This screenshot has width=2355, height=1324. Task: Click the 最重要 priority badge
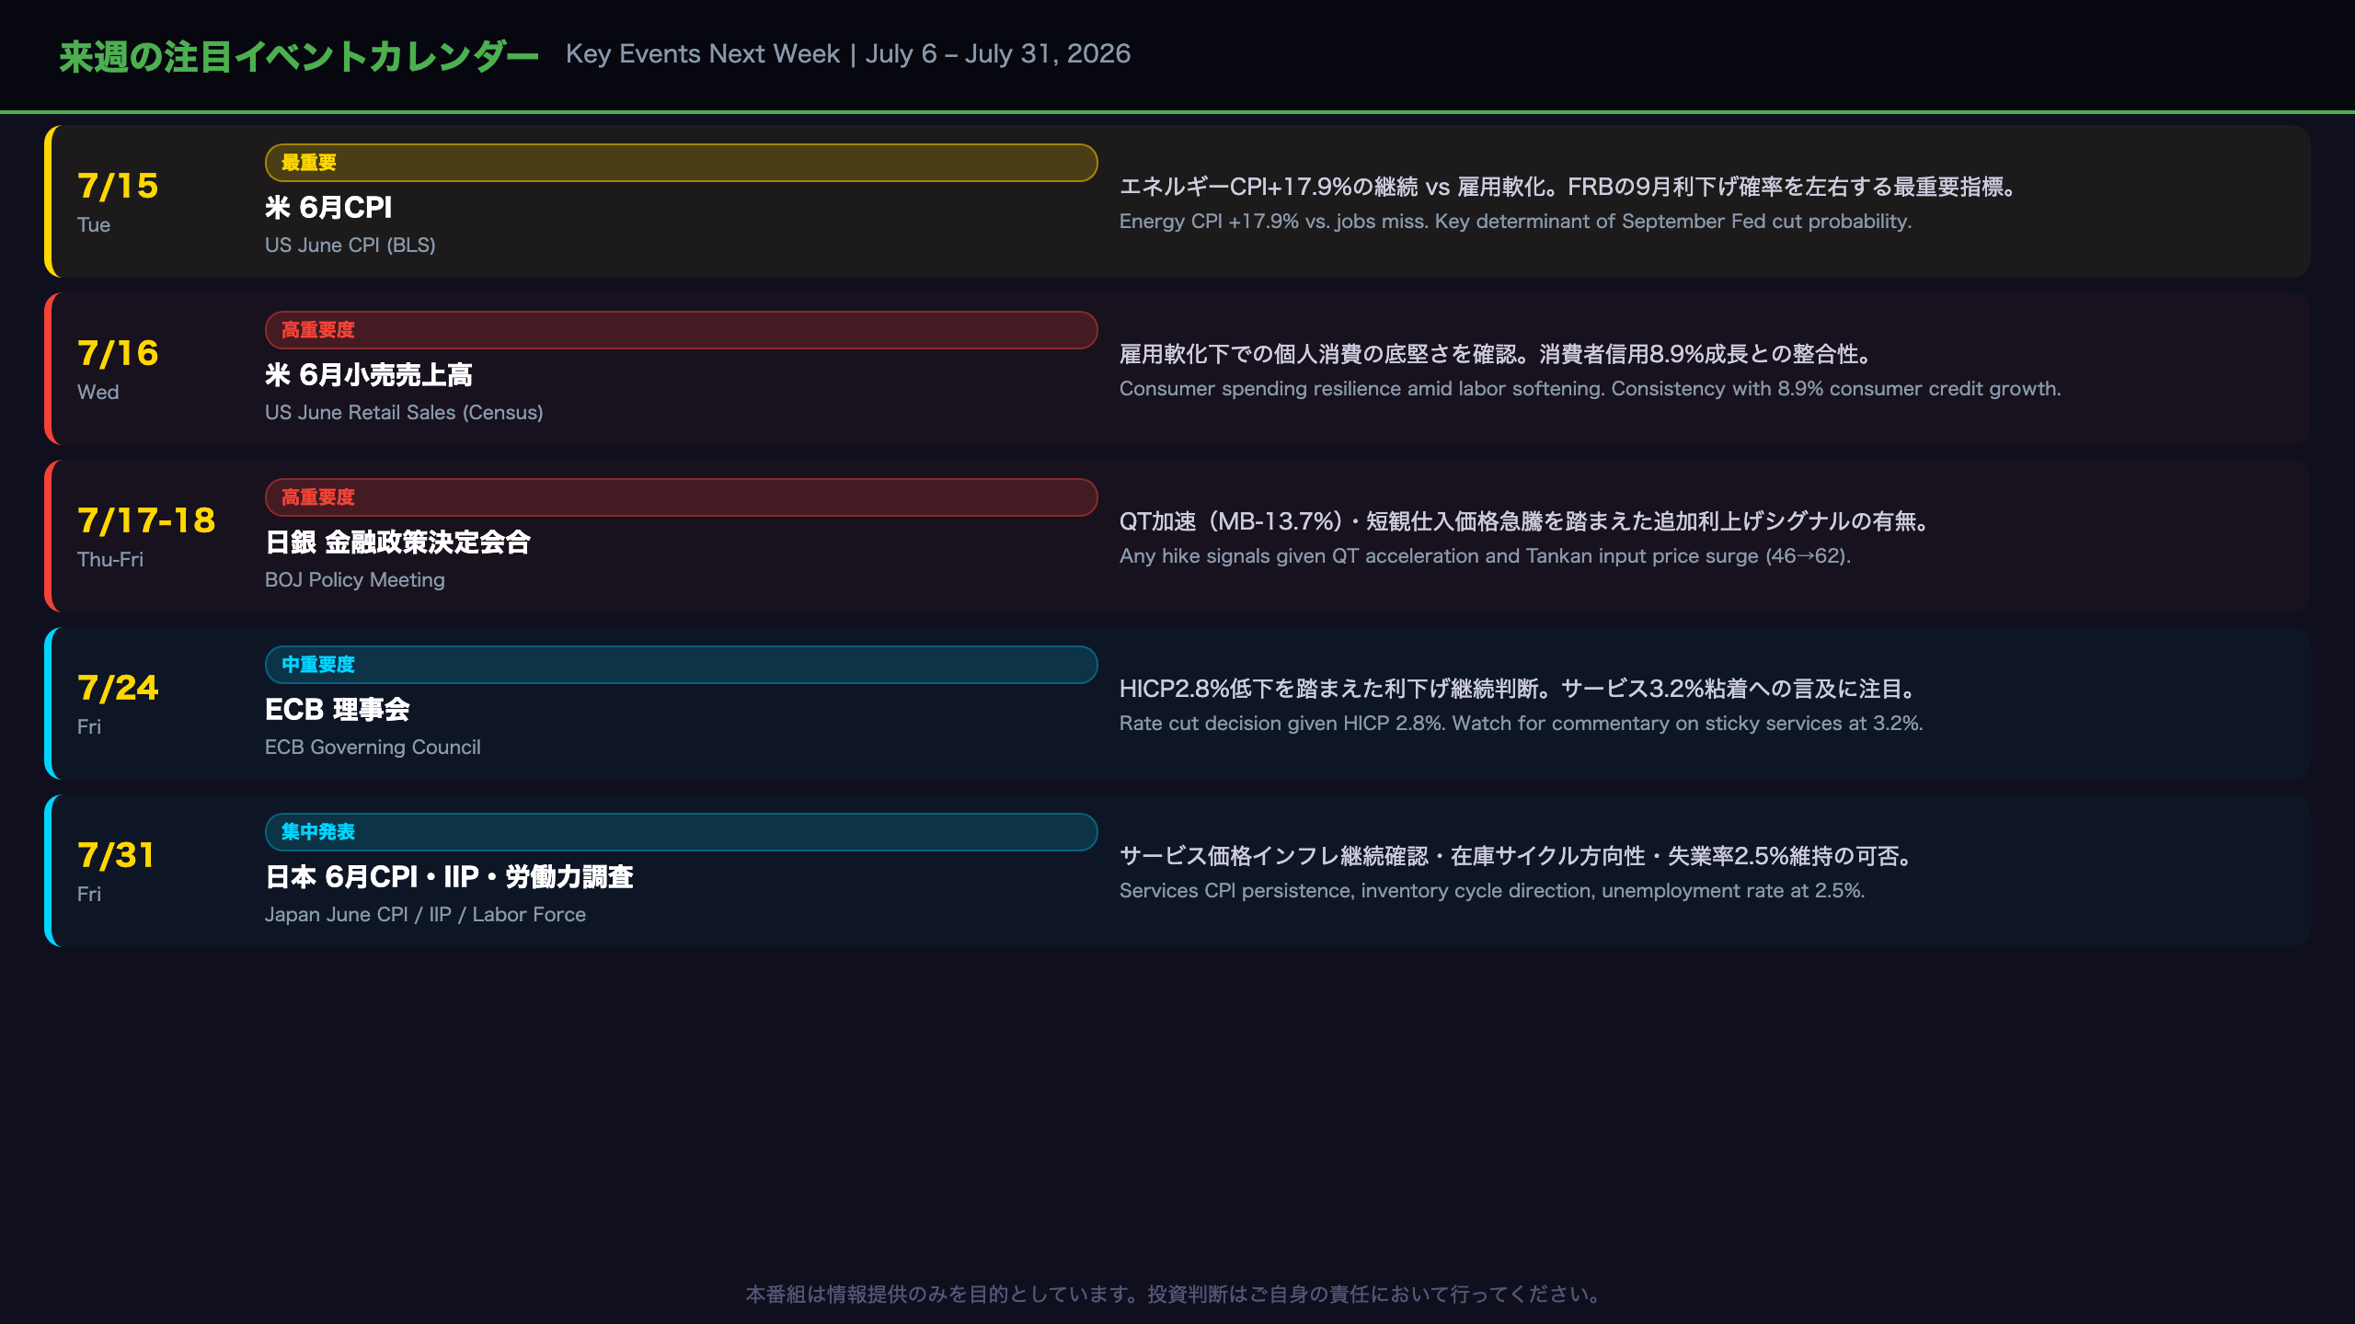click(681, 163)
